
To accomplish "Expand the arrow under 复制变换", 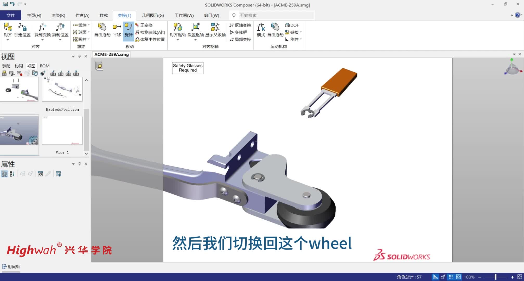I will point(42,40).
